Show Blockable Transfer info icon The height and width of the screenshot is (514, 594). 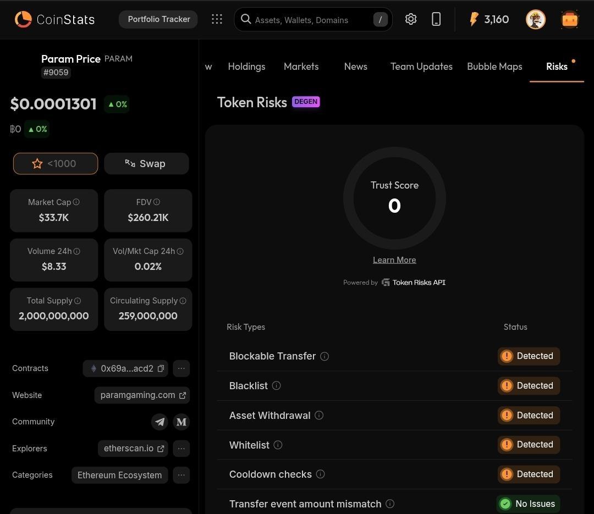pyautogui.click(x=324, y=356)
